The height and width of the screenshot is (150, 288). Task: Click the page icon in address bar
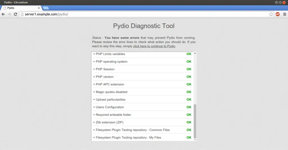point(22,14)
